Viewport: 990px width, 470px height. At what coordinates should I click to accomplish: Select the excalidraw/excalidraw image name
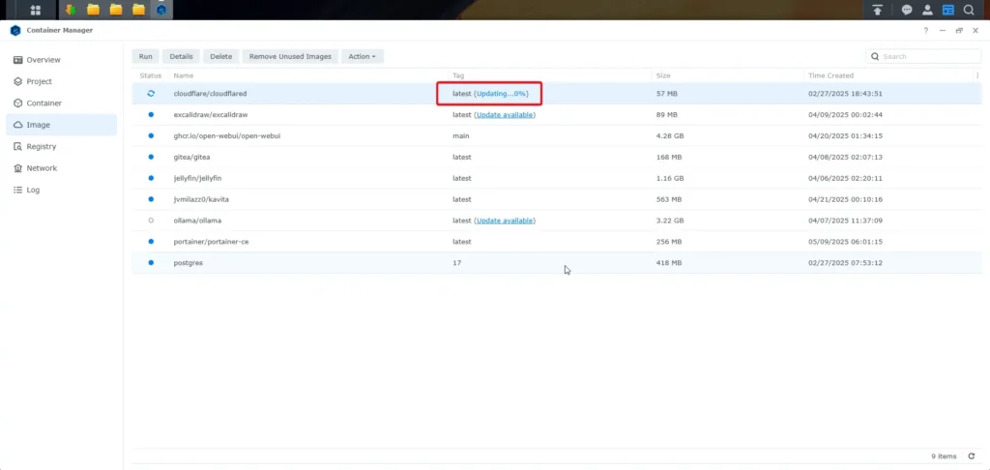click(x=210, y=115)
